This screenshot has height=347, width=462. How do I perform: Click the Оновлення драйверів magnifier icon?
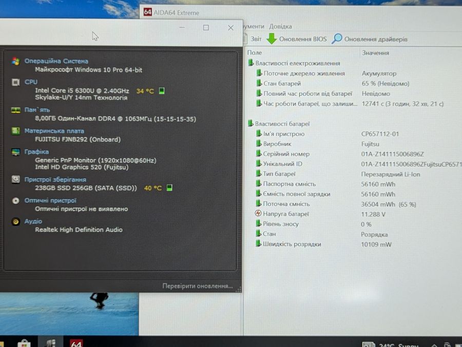(x=336, y=38)
